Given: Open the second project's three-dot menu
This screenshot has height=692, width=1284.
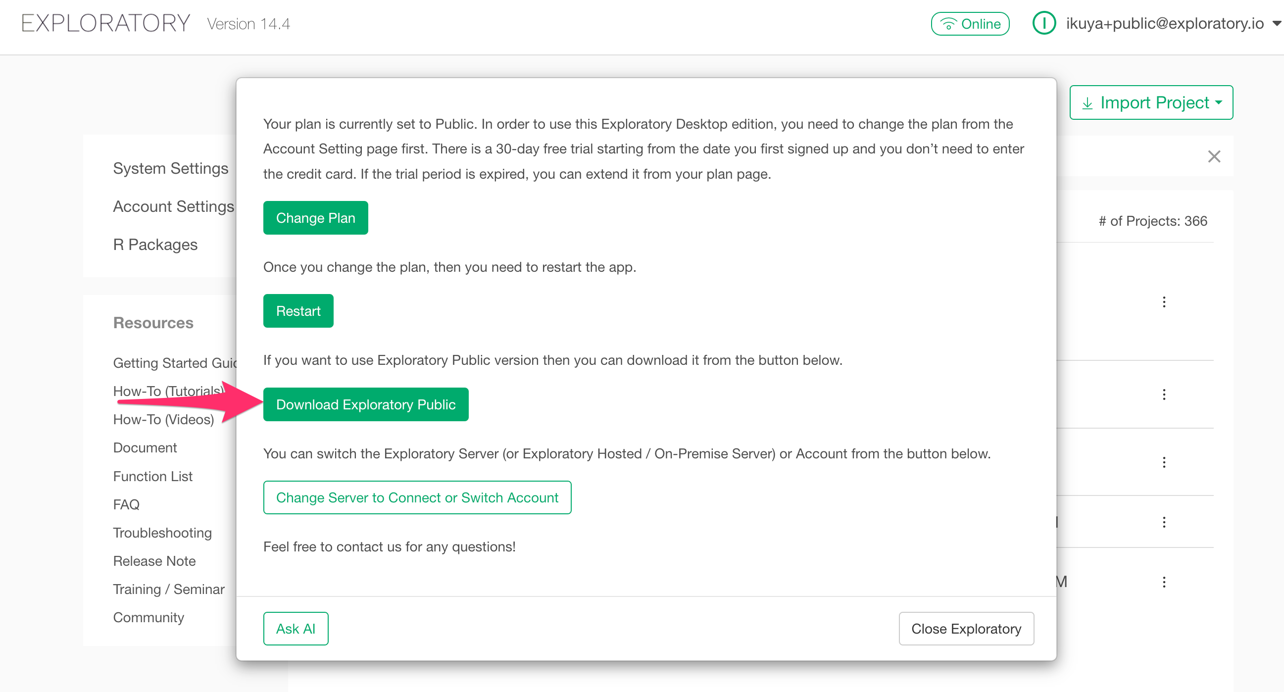Looking at the screenshot, I should [1163, 395].
